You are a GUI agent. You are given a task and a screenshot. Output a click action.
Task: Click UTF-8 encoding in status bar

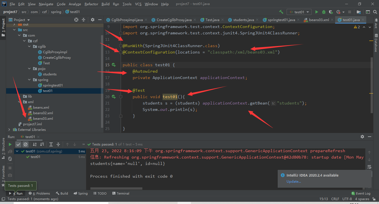(x=347, y=199)
